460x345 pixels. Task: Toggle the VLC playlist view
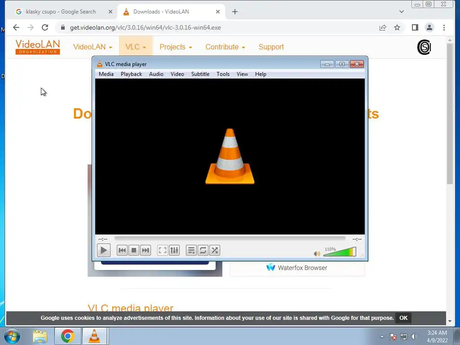(191, 250)
